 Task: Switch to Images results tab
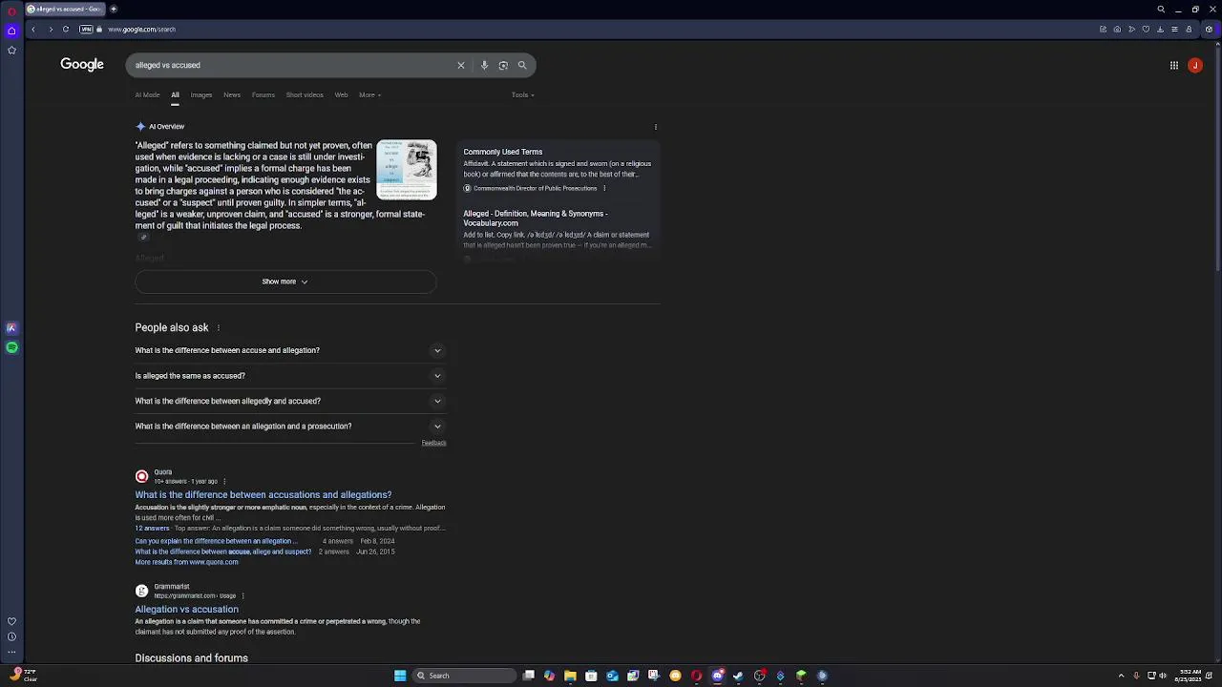tap(200, 94)
